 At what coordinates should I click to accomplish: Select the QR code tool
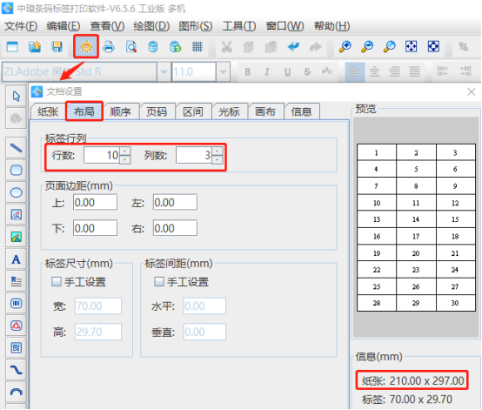tap(17, 348)
